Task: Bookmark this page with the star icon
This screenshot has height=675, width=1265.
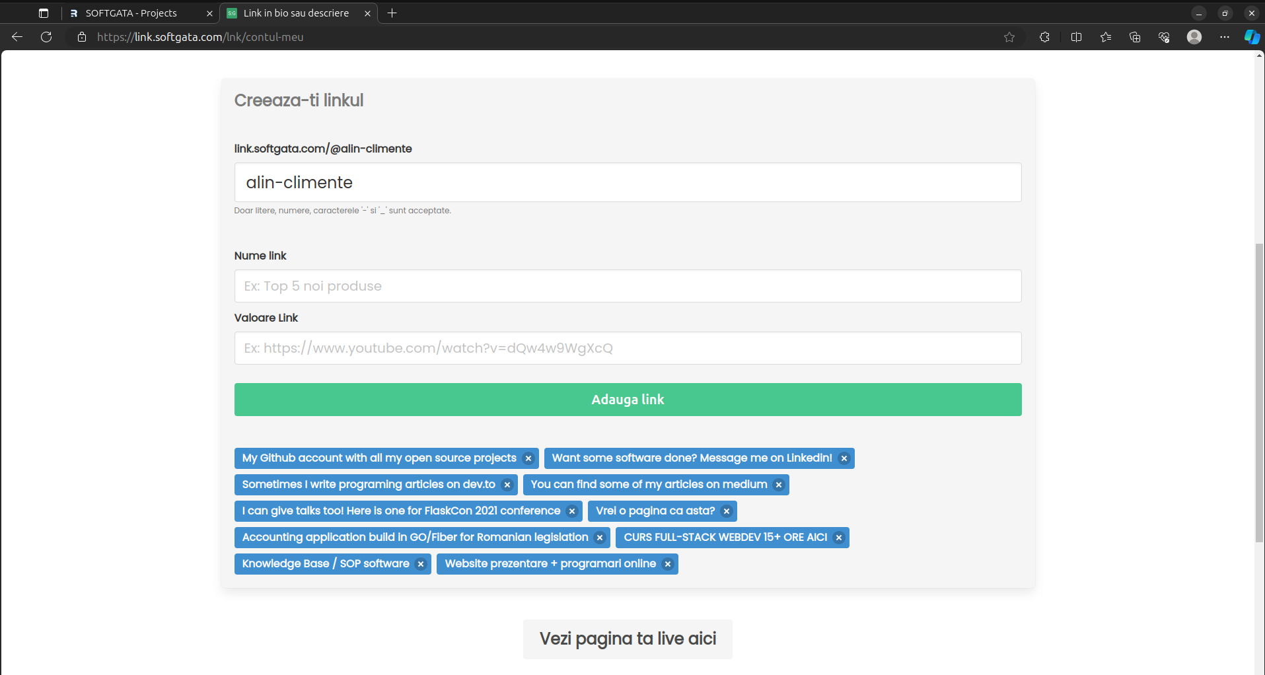Action: (1009, 37)
